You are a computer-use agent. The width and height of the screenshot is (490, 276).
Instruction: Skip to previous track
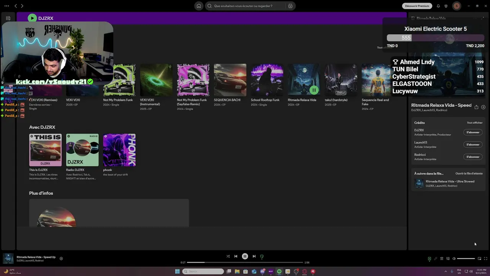tap(236, 256)
